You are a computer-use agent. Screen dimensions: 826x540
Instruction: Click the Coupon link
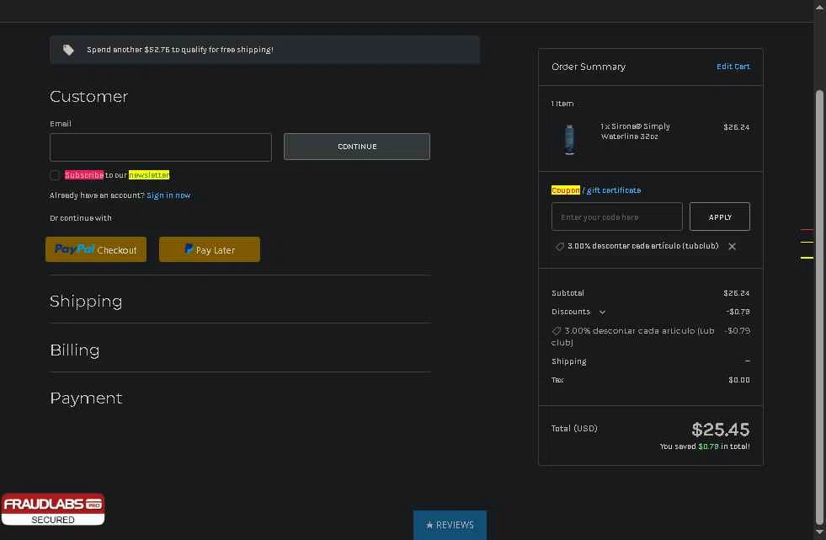[565, 190]
